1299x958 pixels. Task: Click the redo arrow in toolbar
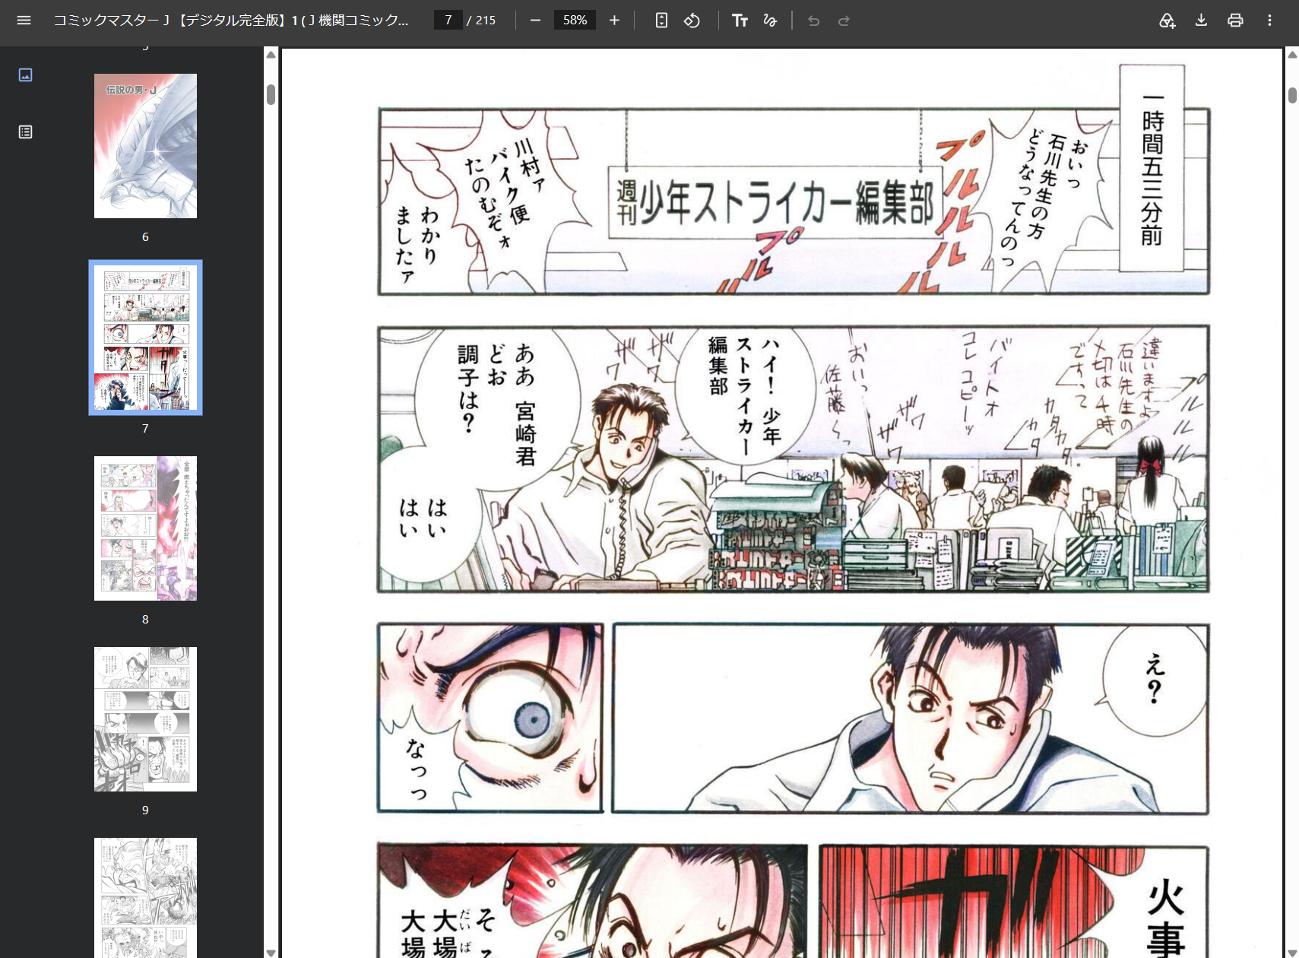(x=844, y=21)
